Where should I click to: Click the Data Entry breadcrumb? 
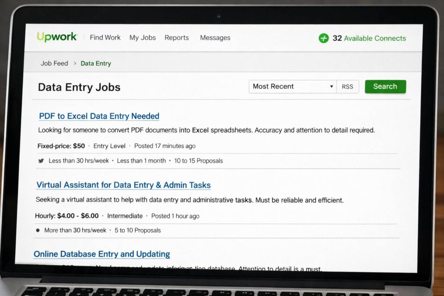pyautogui.click(x=96, y=63)
